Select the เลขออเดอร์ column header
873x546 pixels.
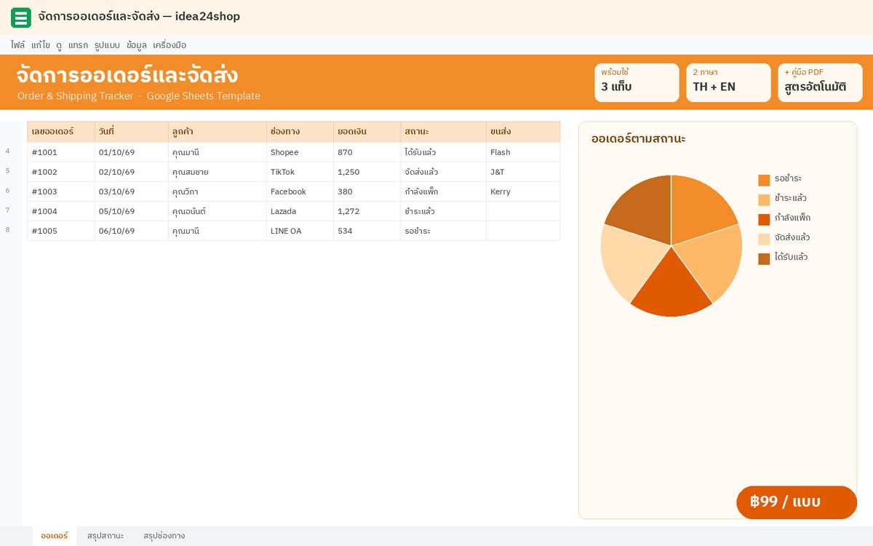click(x=61, y=132)
